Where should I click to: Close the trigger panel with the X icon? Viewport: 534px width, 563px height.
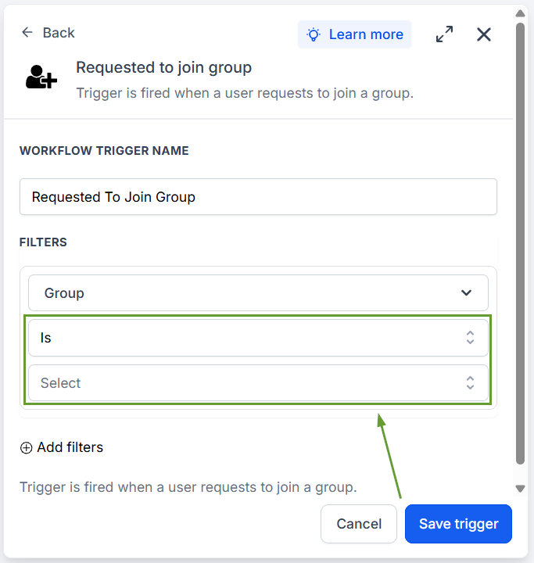[x=484, y=34]
